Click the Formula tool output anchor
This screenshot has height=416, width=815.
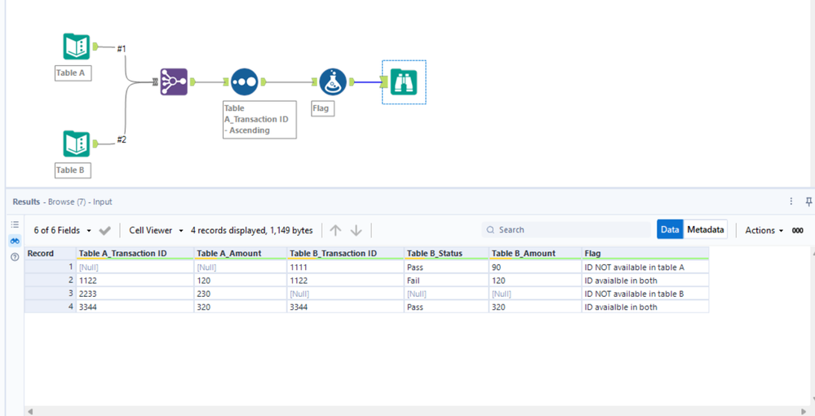tap(352, 82)
